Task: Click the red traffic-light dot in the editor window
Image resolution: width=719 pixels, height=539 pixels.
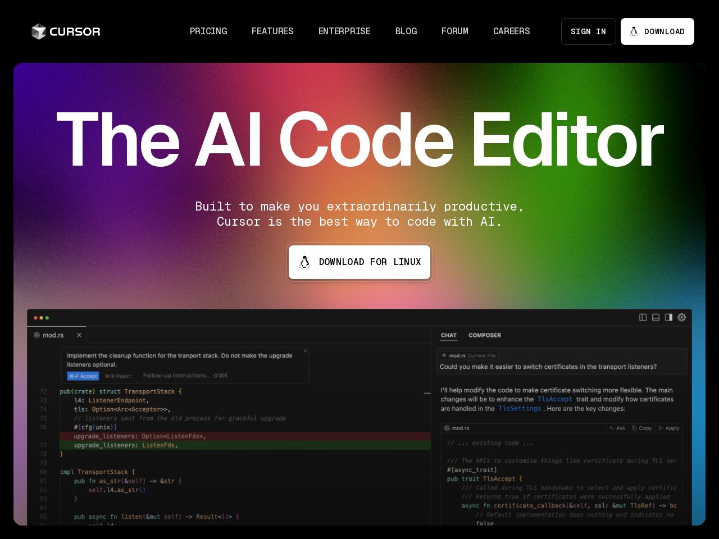Action: coord(35,318)
